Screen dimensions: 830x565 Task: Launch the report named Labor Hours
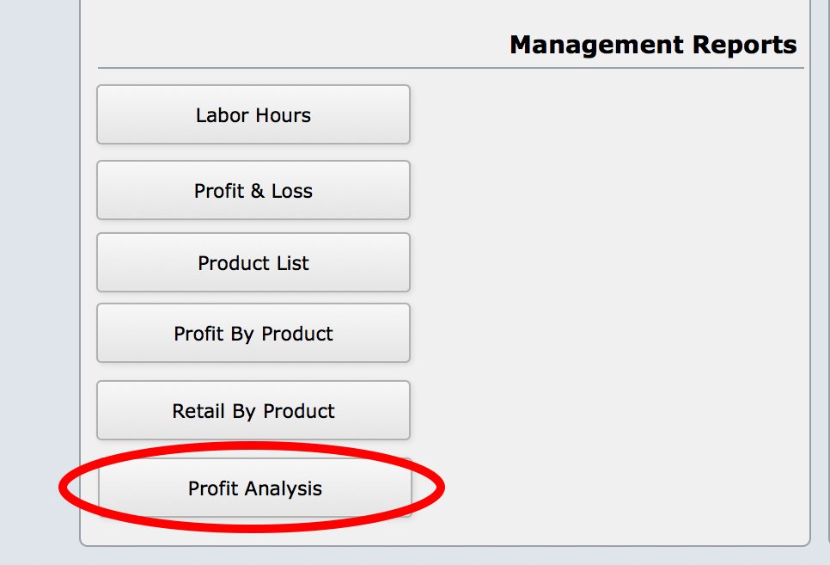(x=253, y=114)
